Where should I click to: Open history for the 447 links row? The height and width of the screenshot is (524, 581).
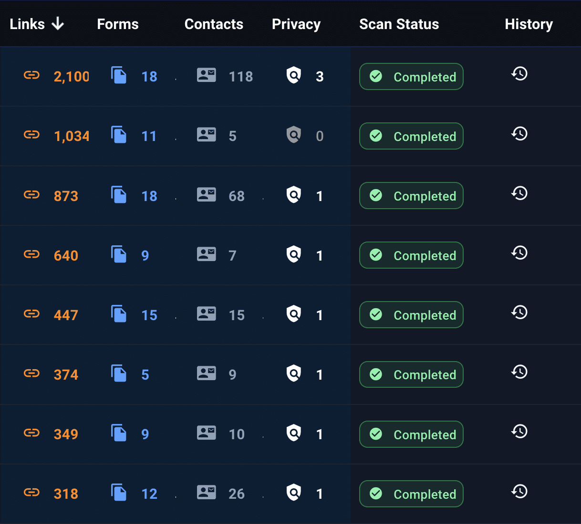pyautogui.click(x=519, y=312)
